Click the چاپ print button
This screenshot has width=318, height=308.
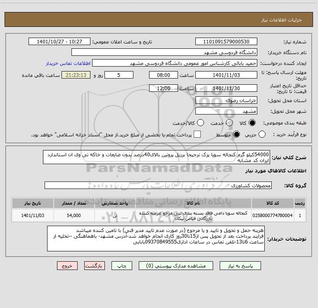pyautogui.click(x=122, y=266)
